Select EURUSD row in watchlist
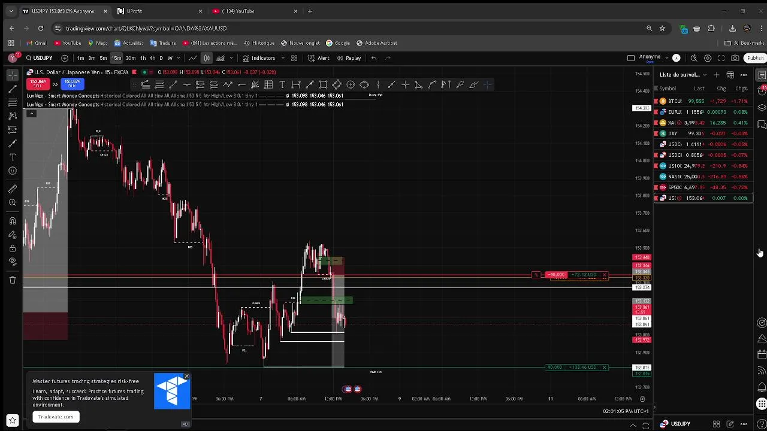This screenshot has width=767, height=431. 703,112
